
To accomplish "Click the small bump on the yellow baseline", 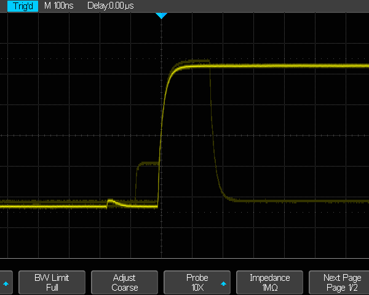I will click(111, 201).
